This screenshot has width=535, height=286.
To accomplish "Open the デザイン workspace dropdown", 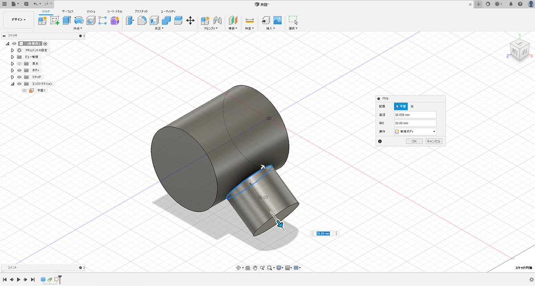I will tap(18, 20).
